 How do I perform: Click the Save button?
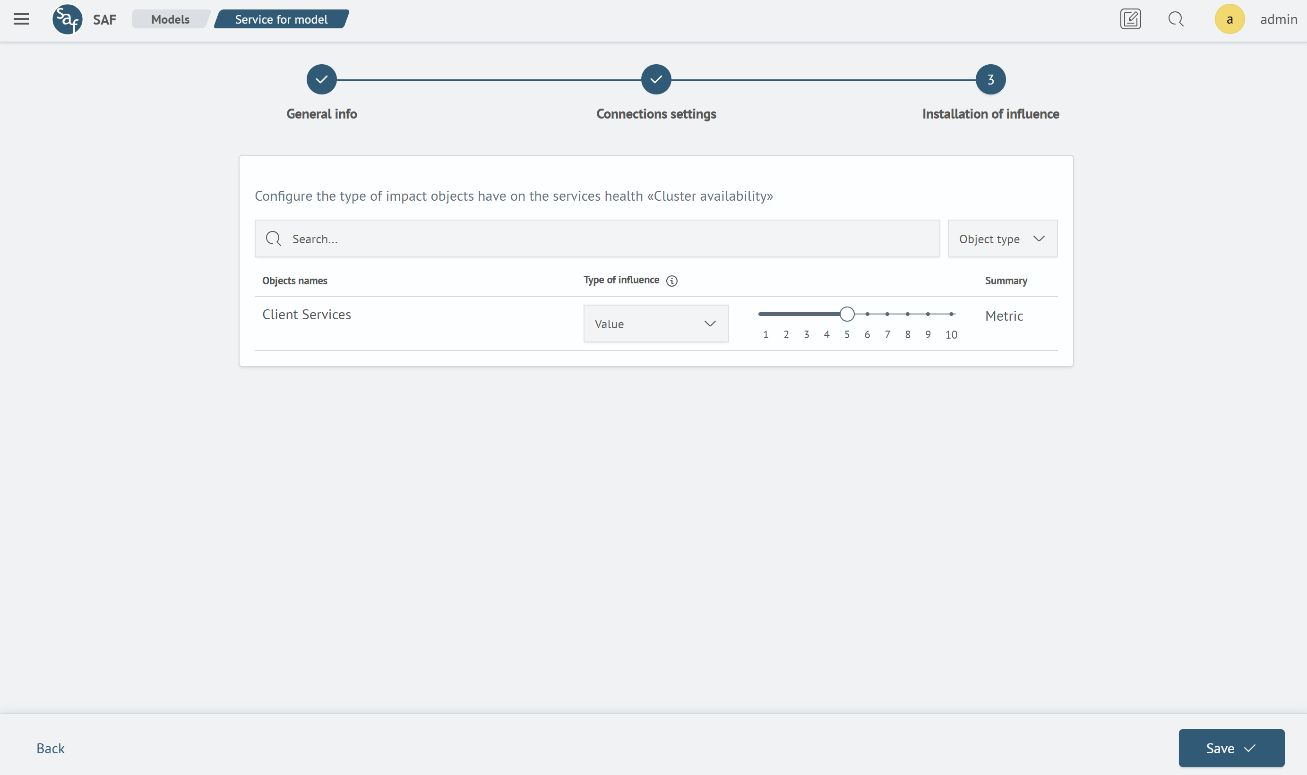1231,748
